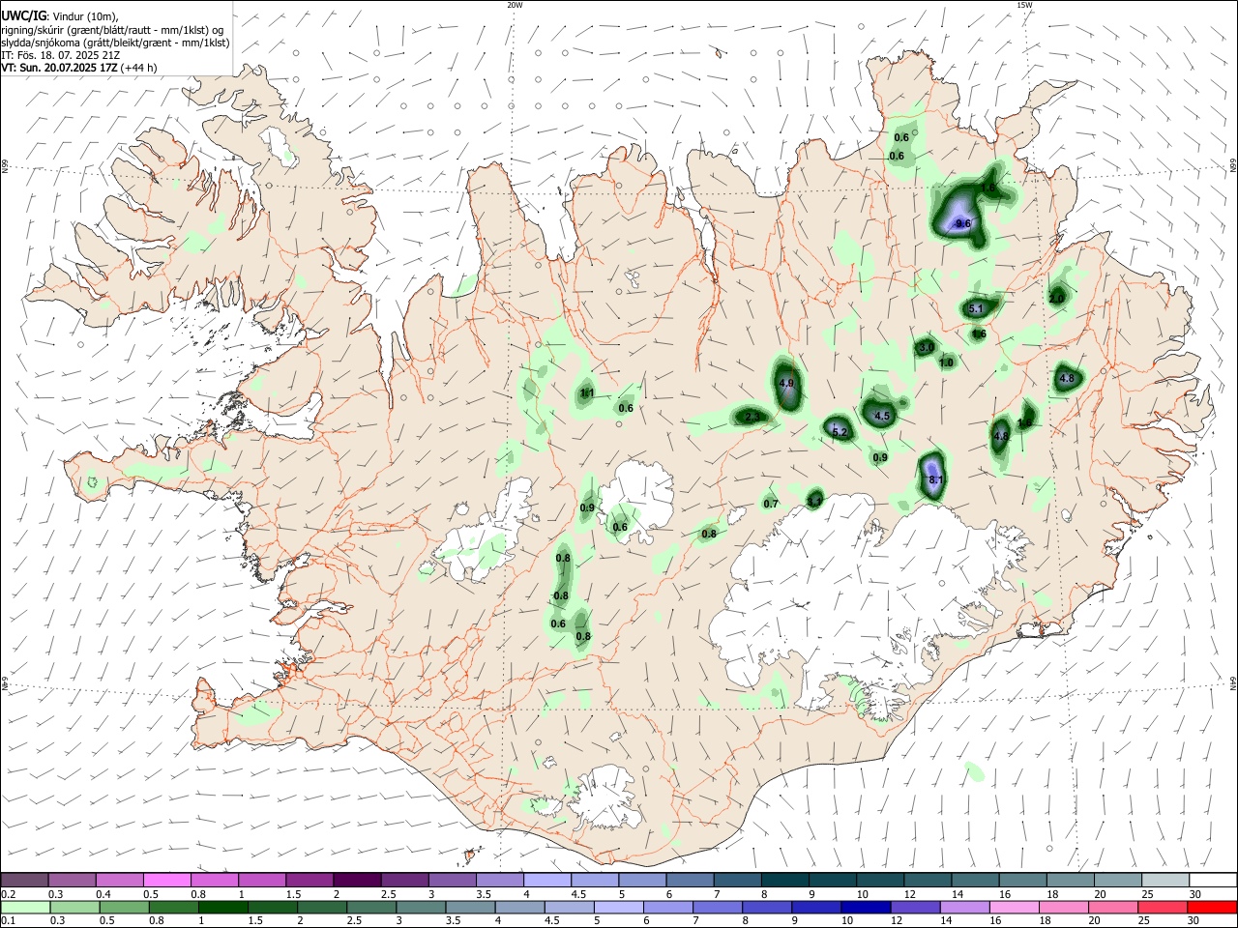This screenshot has height=928, width=1238.
Task: Select the dark teal 8–9 snow legend swatch
Action: click(x=786, y=880)
